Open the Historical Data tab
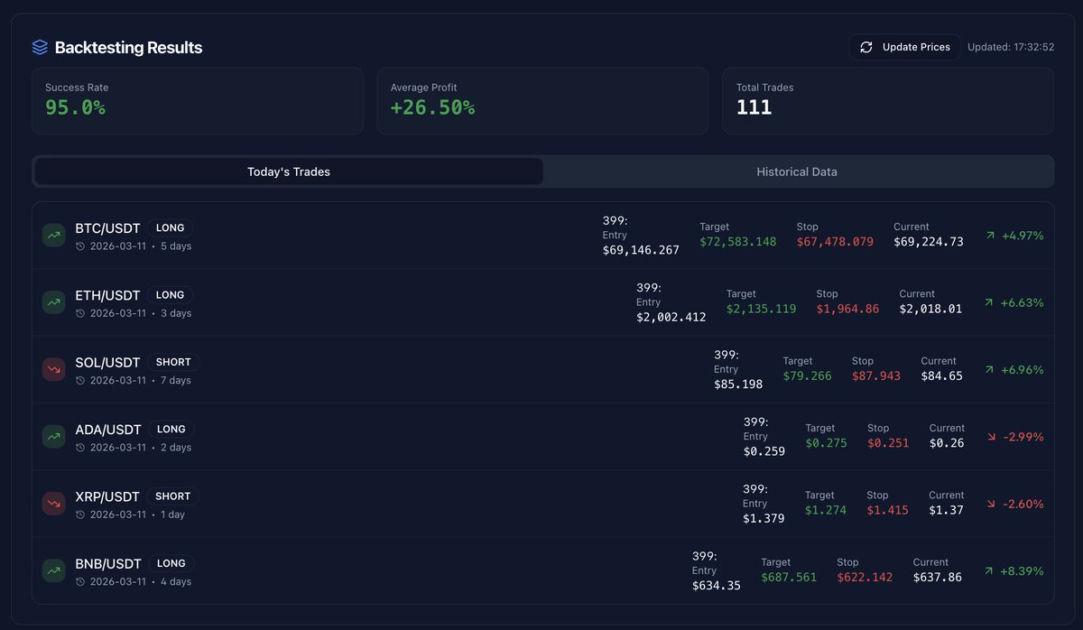The width and height of the screenshot is (1083, 630). pyautogui.click(x=797, y=171)
